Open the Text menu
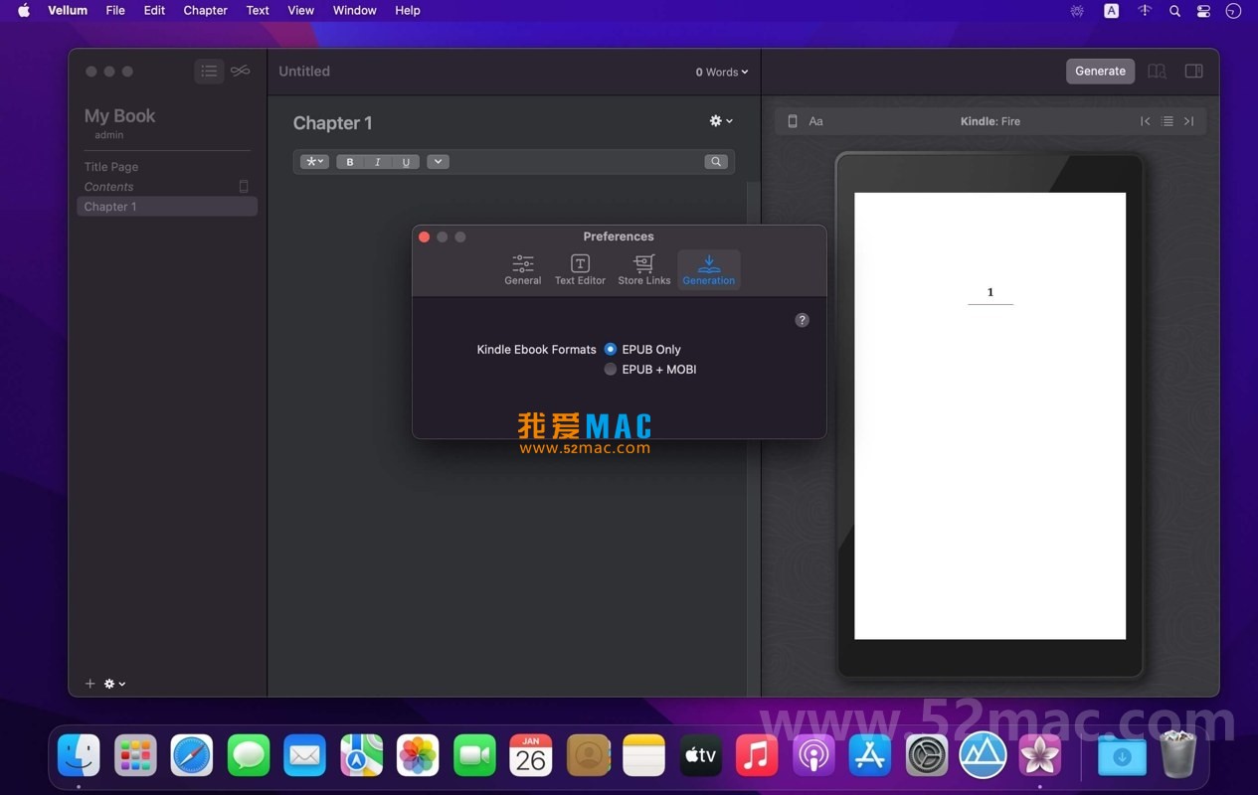 click(x=258, y=10)
